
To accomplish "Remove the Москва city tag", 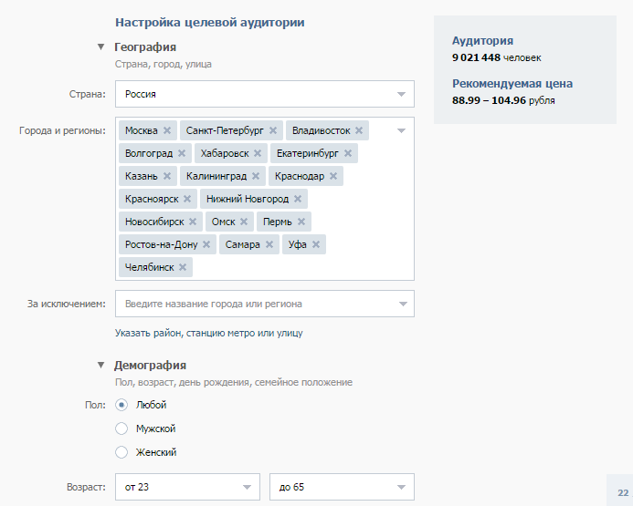I will click(x=167, y=130).
